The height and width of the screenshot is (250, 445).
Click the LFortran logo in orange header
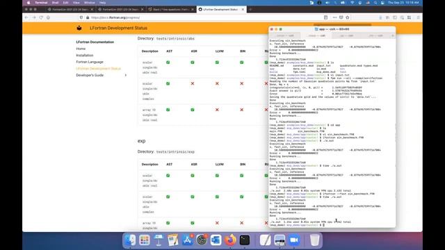click(x=79, y=28)
